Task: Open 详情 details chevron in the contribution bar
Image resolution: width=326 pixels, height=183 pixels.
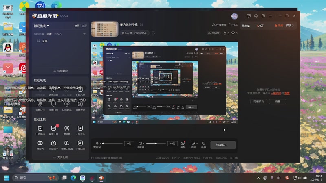Action: [290, 26]
